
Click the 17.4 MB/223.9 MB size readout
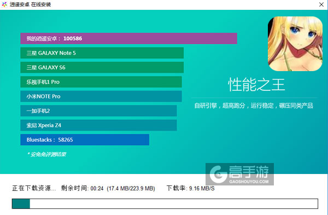pyautogui.click(x=131, y=188)
